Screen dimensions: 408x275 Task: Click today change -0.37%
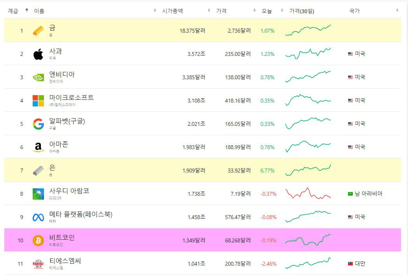coord(268,194)
